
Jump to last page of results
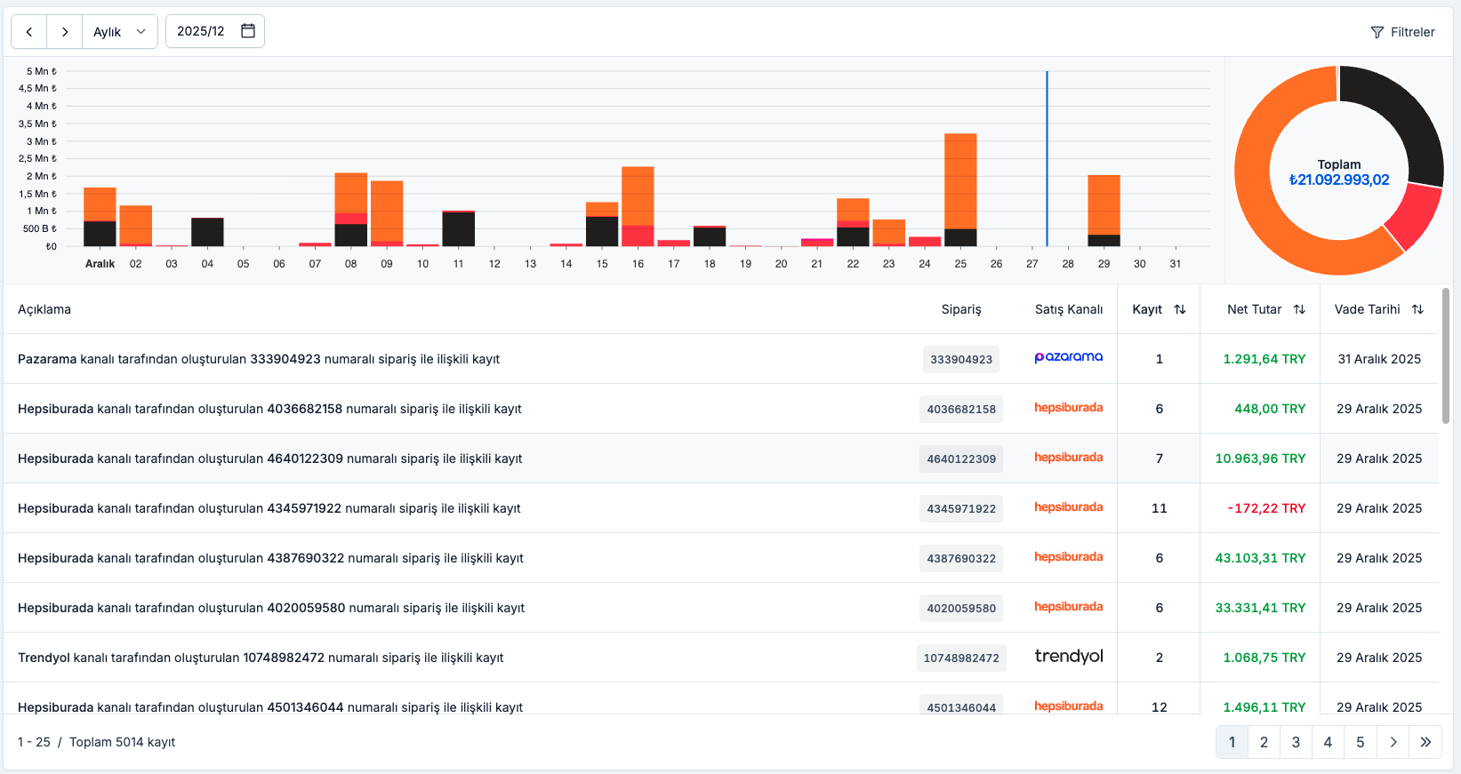pyautogui.click(x=1425, y=742)
